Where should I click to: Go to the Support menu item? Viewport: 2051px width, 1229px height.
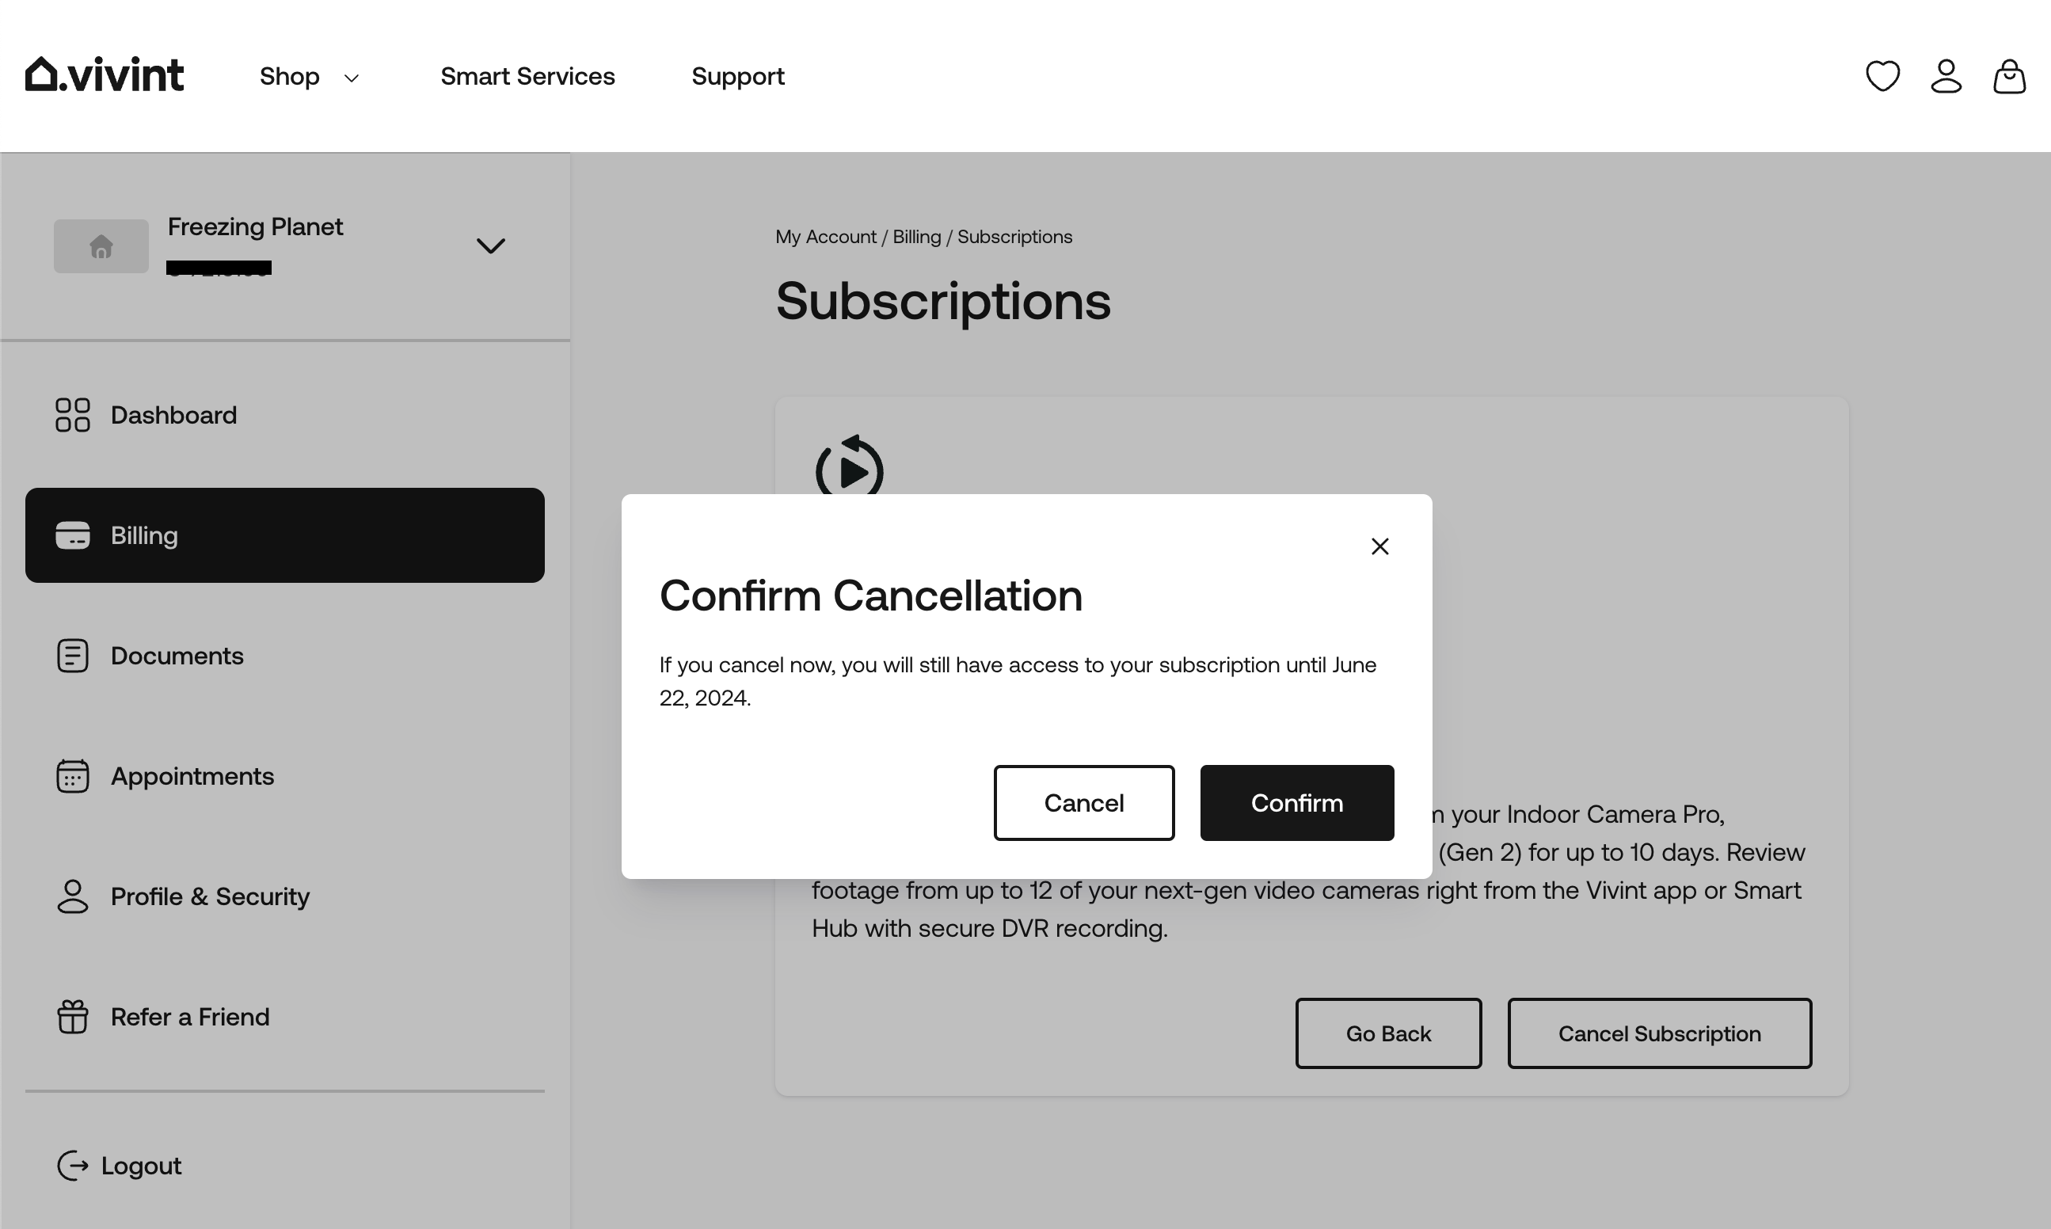[738, 76]
